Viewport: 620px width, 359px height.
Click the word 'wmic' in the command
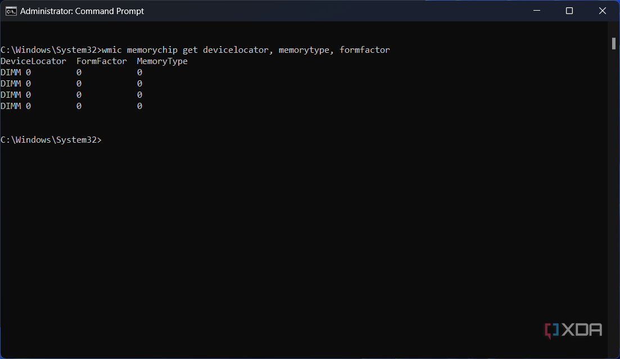112,50
